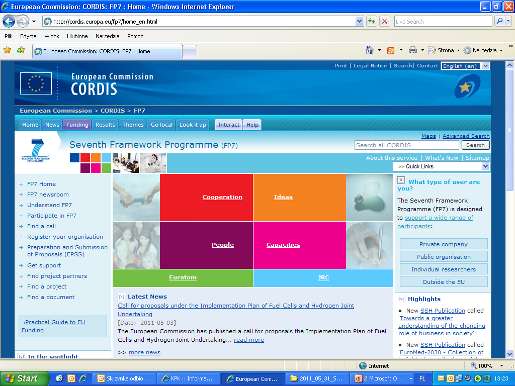The width and height of the screenshot is (515, 386).
Task: Open RSS feeds dropdown arrow
Action: coord(401,50)
